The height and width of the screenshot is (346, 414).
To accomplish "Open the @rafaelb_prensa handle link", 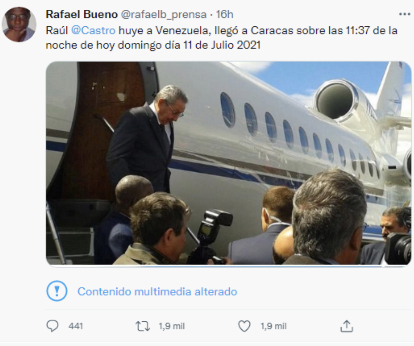I will [x=163, y=15].
